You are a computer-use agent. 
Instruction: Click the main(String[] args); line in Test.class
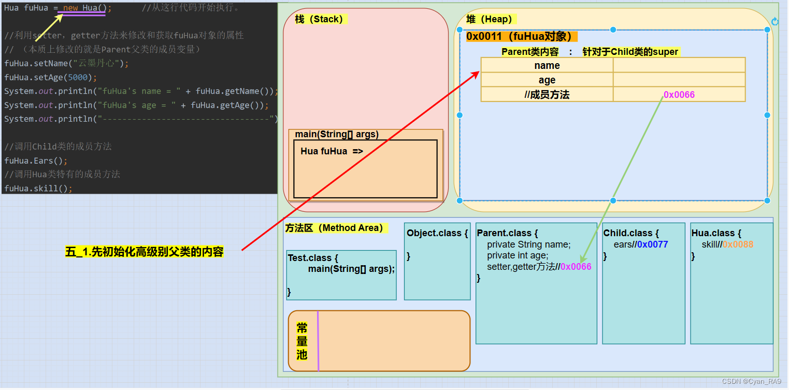pyautogui.click(x=351, y=269)
